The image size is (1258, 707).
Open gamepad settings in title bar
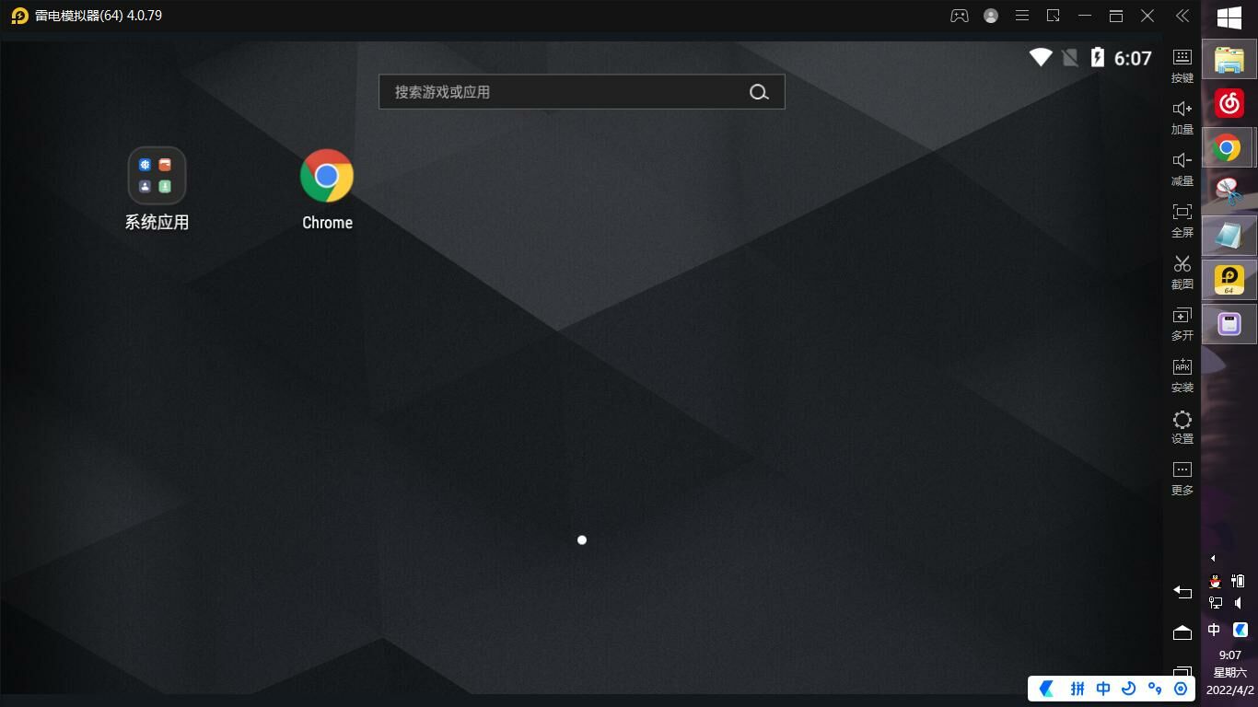pos(960,16)
